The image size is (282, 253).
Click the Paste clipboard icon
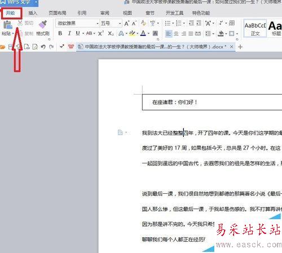point(8,25)
